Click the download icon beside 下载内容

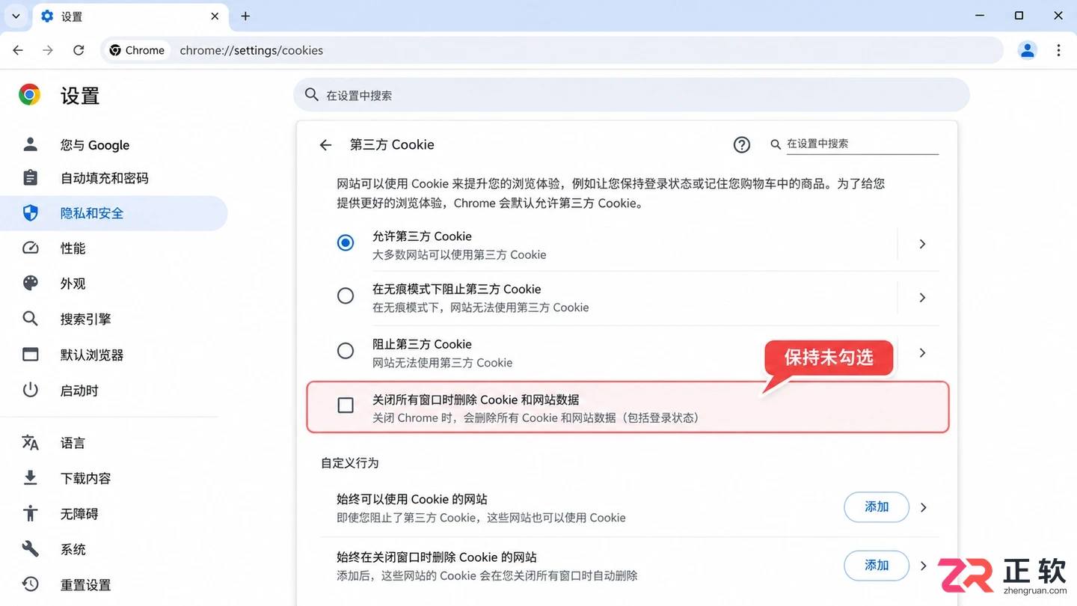(x=30, y=477)
